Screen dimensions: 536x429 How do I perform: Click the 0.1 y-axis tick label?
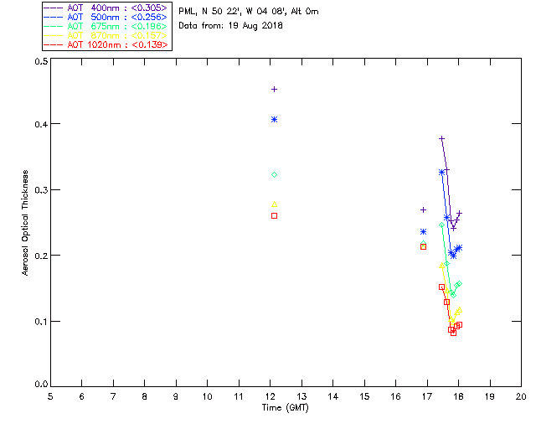41,322
